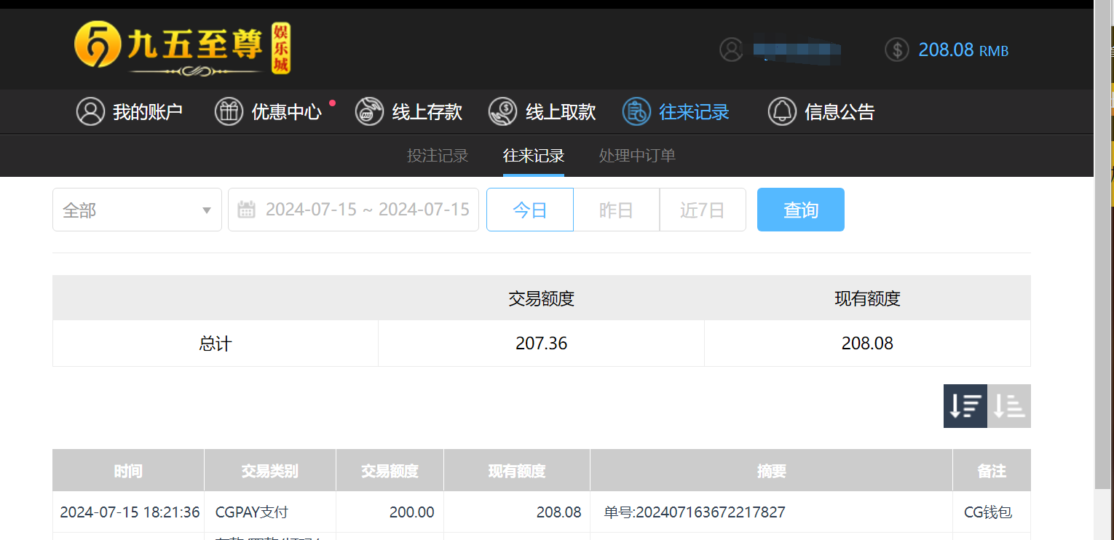The height and width of the screenshot is (540, 1114).
Task: Open the 处理中订单 tab
Action: coord(637,155)
